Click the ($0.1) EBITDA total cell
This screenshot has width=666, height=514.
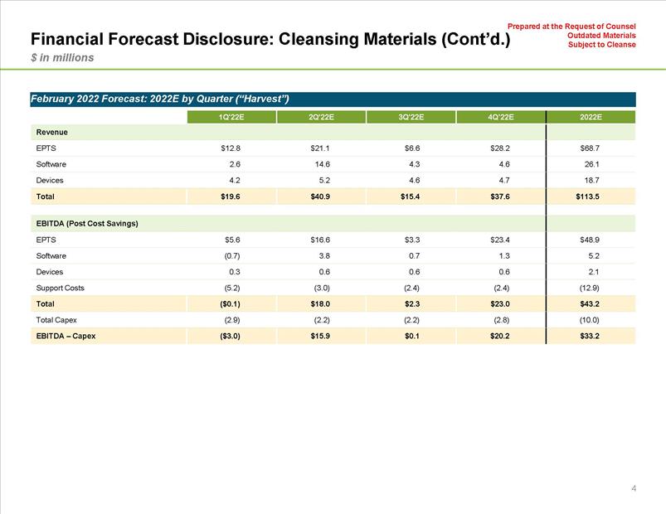click(228, 304)
